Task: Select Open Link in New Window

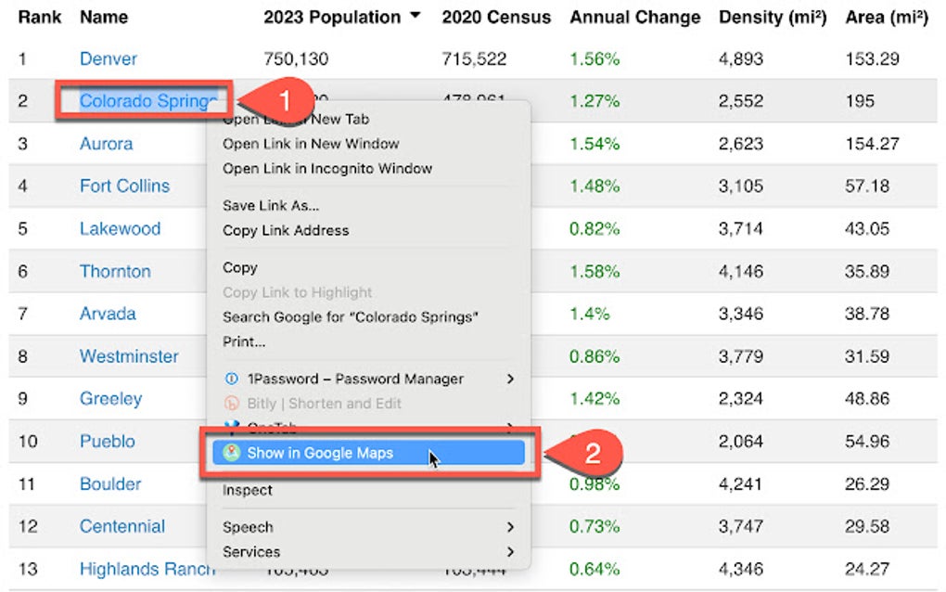Action: click(311, 144)
